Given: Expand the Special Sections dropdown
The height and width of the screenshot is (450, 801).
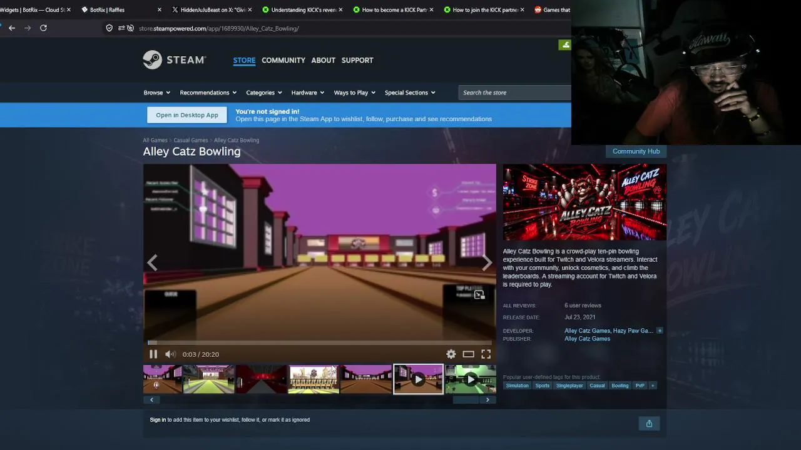Looking at the screenshot, I should pos(410,92).
